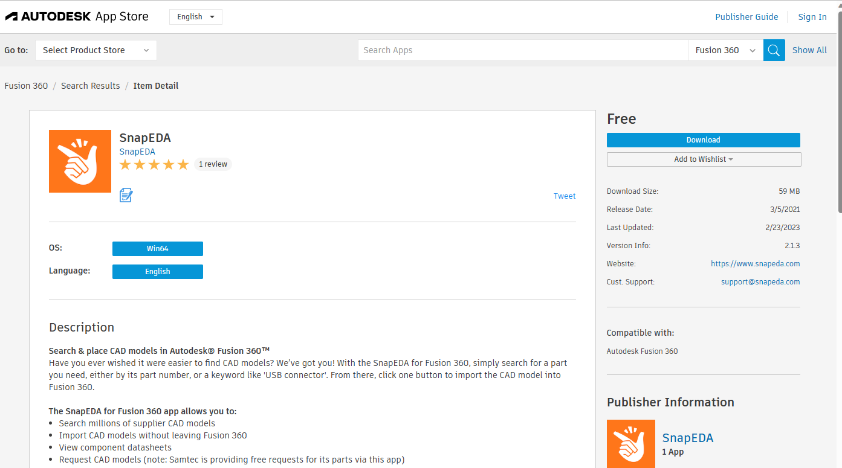
Task: Open the English language dropdown
Action: tap(196, 17)
